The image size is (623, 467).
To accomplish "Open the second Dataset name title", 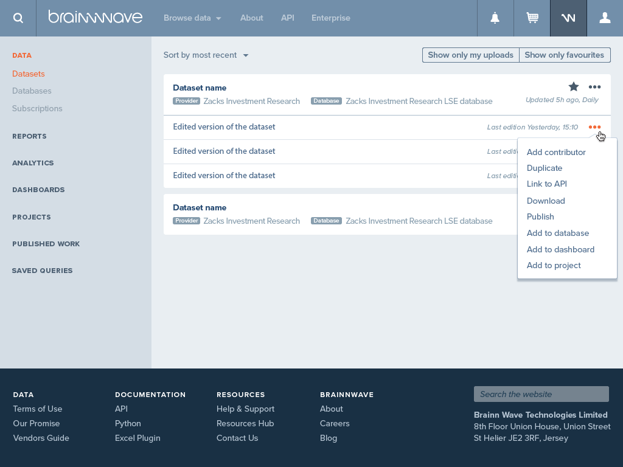I will (200, 208).
